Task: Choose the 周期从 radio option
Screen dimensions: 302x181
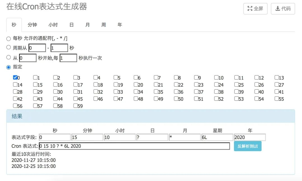Action: point(8,47)
